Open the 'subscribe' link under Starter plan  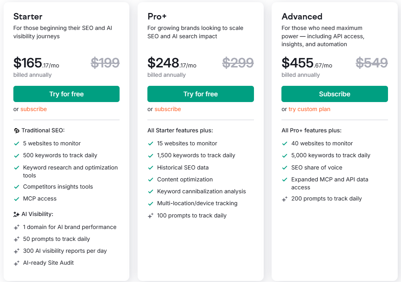(x=33, y=109)
